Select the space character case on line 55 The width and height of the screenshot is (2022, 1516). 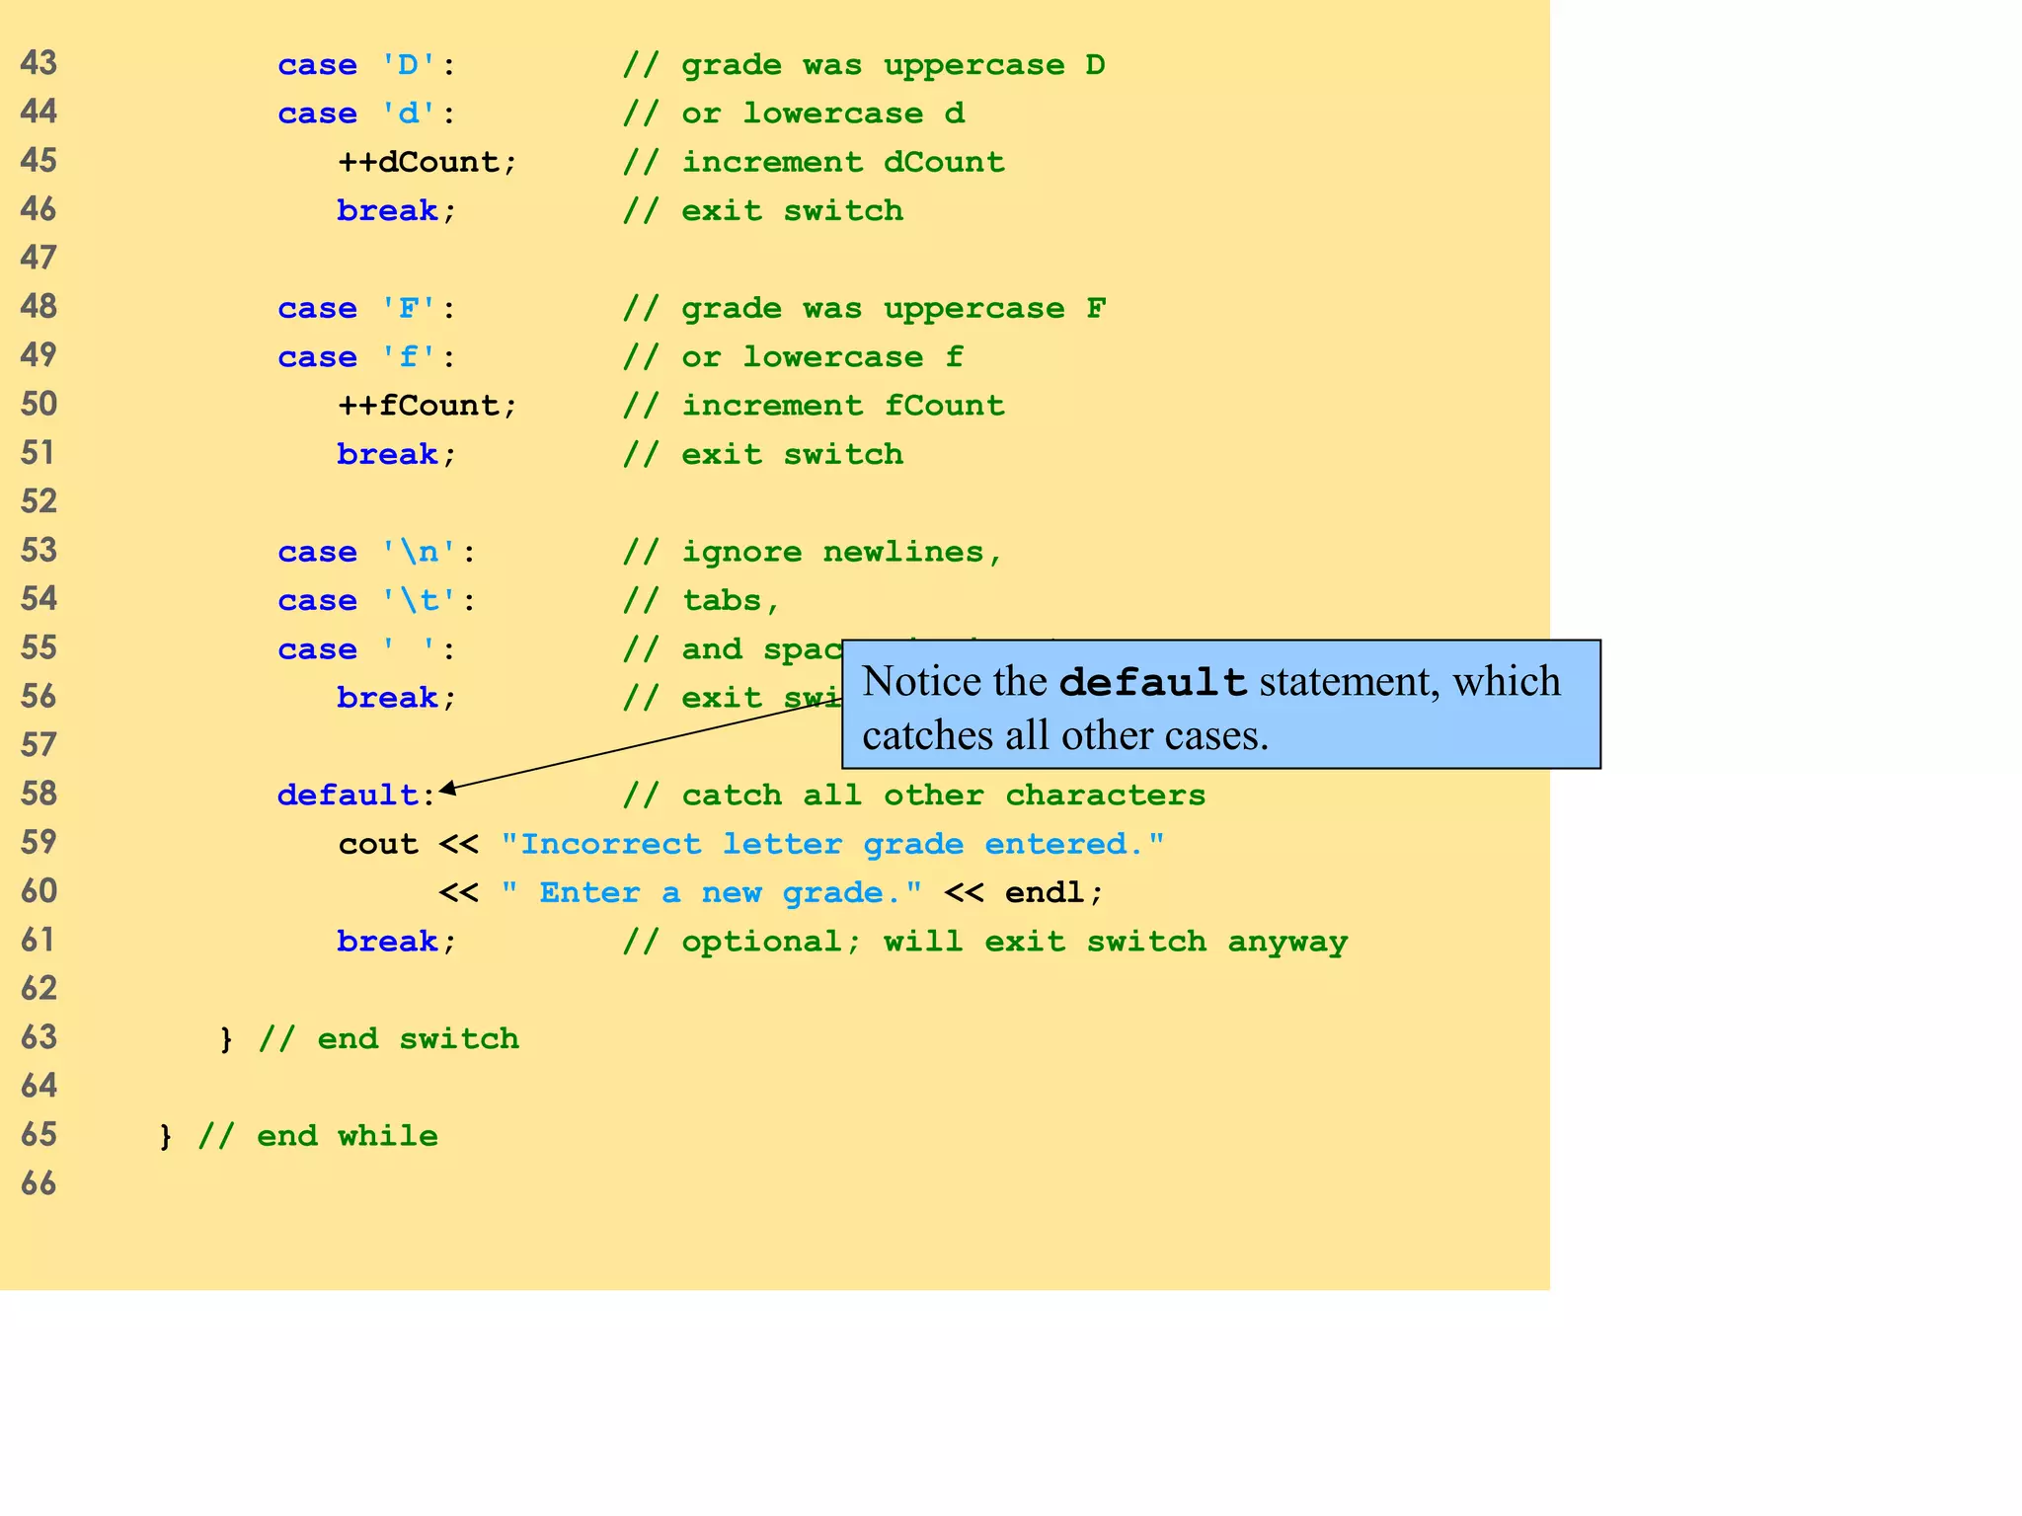(x=366, y=649)
